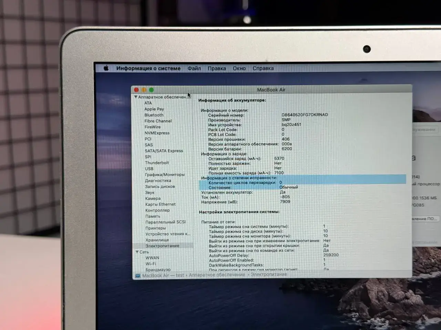Select Звук in the sidebar

[150, 192]
